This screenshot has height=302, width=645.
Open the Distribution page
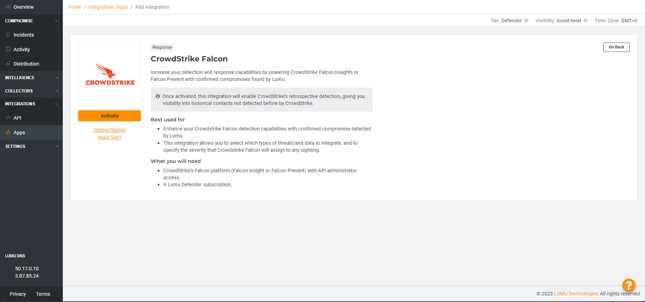[31, 64]
